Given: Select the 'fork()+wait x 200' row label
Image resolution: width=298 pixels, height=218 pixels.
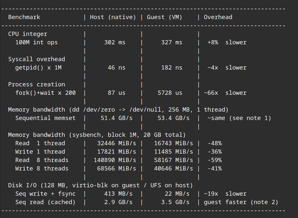Looking at the screenshot, I should pyautogui.click(x=45, y=93).
